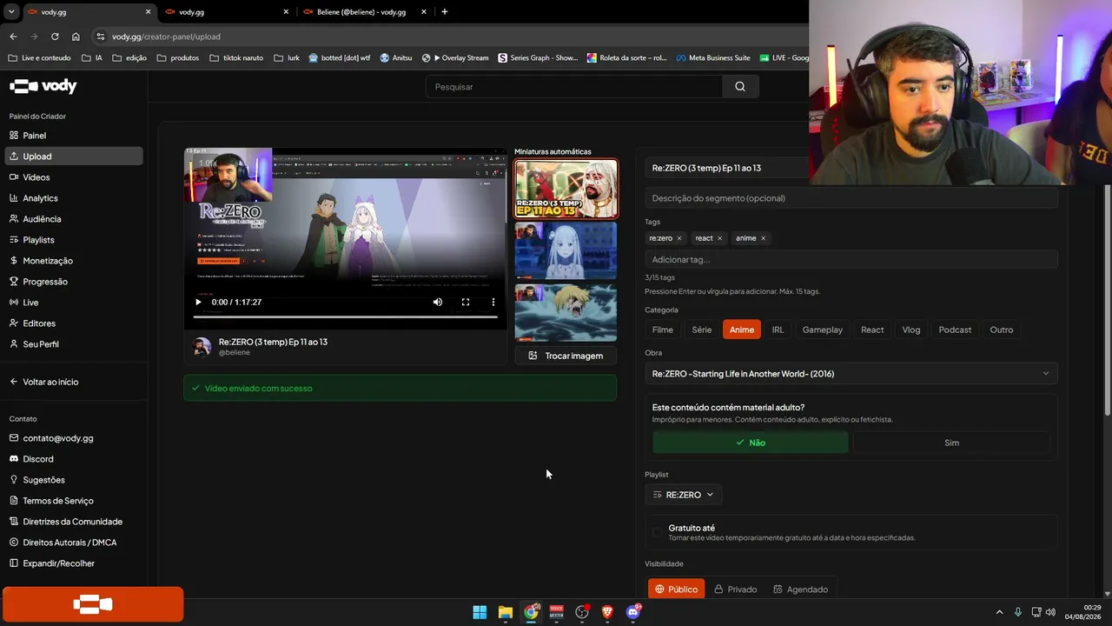
Task: Show hidden system tray icons
Action: [999, 612]
